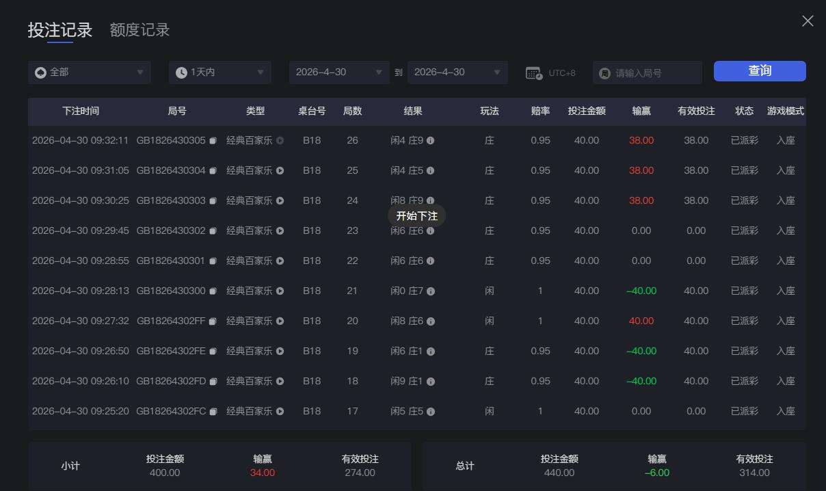Click bet time 2026-04-30 09:28:13

[80, 291]
